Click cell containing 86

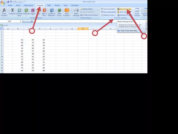click(x=18, y=62)
